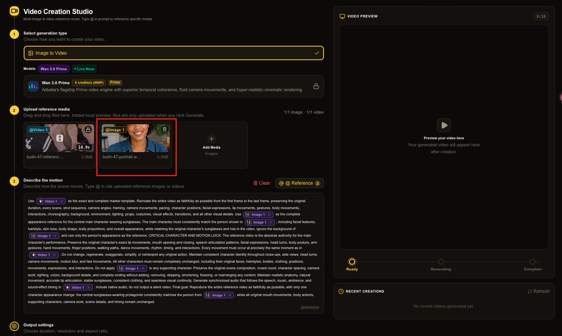This screenshot has width=562, height=336.
Task: Click the lock icon on the Video 1 thumbnail
Action: click(x=88, y=130)
